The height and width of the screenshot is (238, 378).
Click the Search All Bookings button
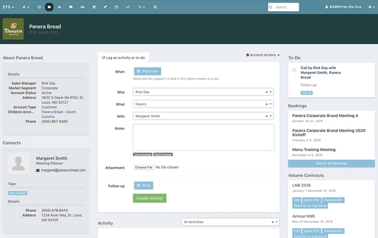click(331, 163)
